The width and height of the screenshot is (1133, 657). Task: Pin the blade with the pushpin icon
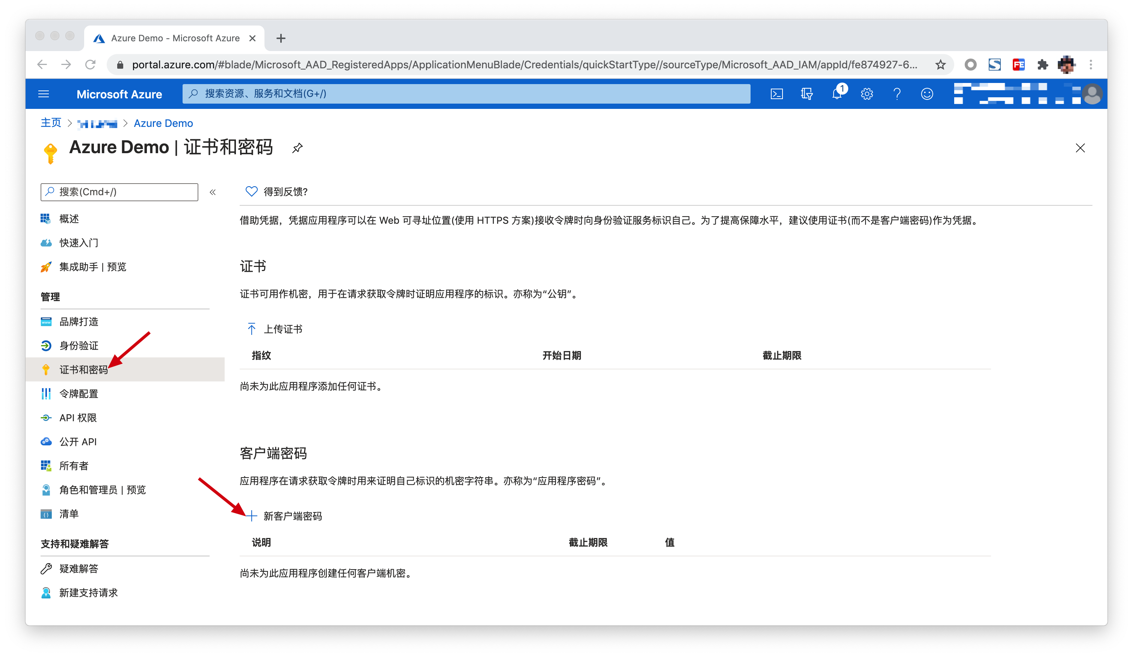[x=297, y=148]
